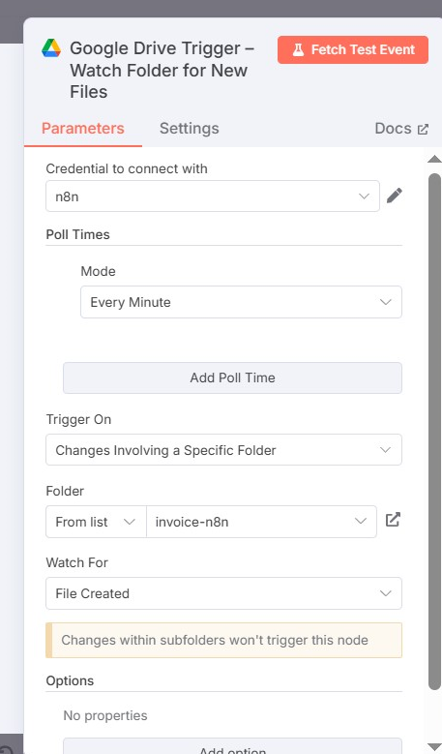This screenshot has height=754, width=442.
Task: Edit credential with the pencil icon
Action: point(394,196)
